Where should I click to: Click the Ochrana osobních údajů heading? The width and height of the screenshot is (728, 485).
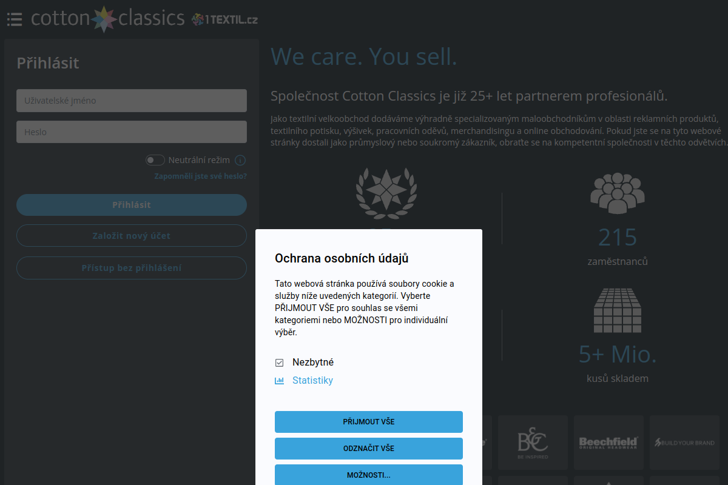pos(342,259)
